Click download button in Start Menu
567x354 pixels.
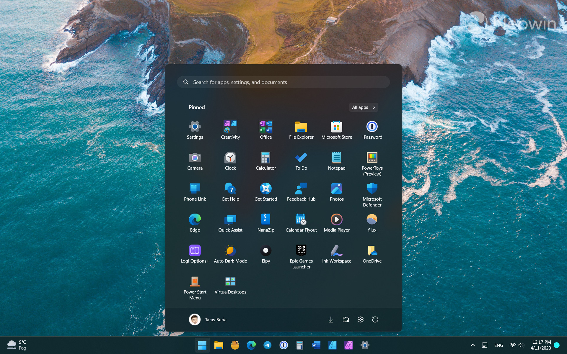click(x=331, y=319)
